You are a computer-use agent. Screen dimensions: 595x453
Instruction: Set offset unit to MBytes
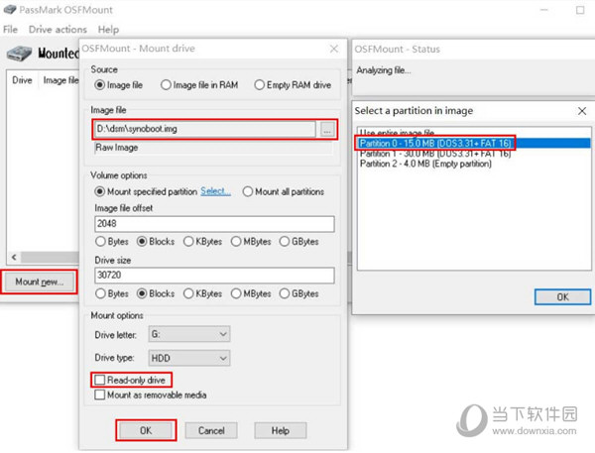(236, 241)
